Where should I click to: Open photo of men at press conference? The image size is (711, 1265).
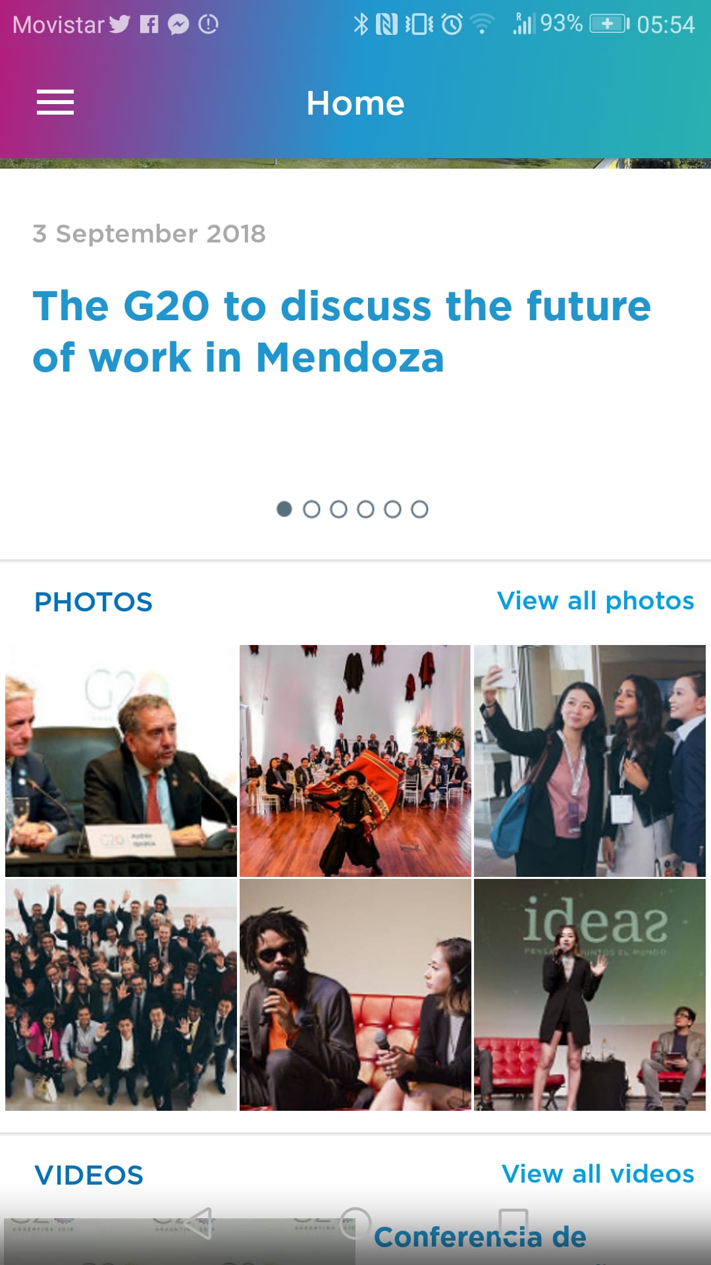pyautogui.click(x=121, y=761)
